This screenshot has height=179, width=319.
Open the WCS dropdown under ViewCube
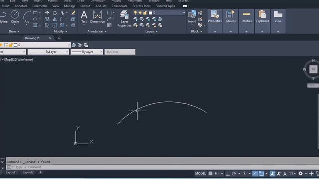313,85
